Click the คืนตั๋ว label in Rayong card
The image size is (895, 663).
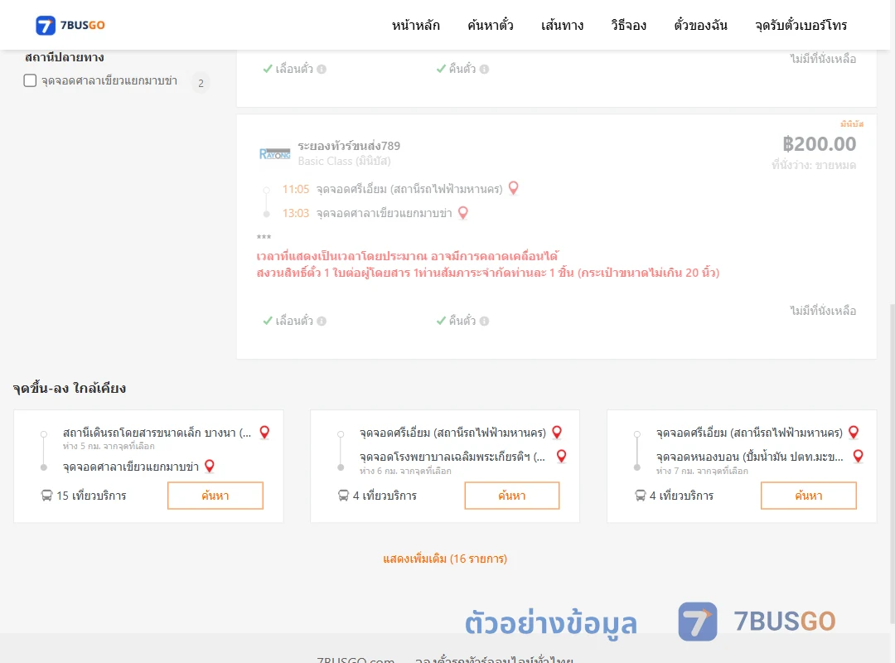tap(462, 321)
